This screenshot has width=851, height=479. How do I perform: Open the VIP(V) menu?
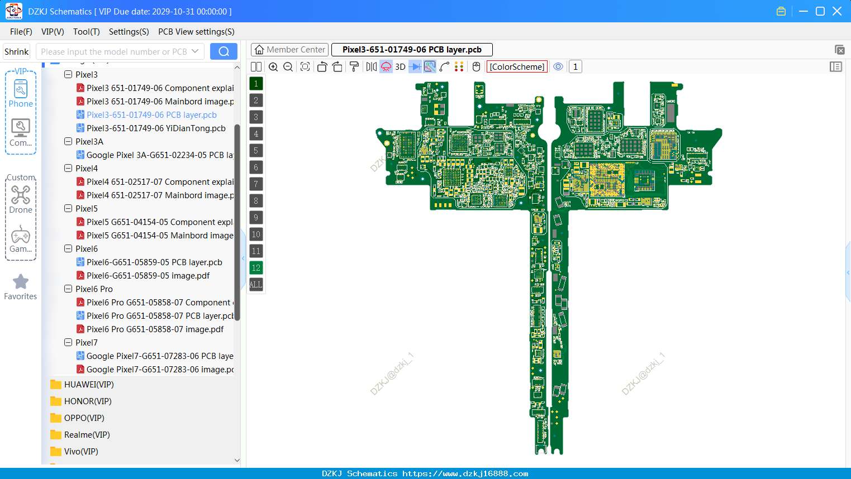pos(53,32)
